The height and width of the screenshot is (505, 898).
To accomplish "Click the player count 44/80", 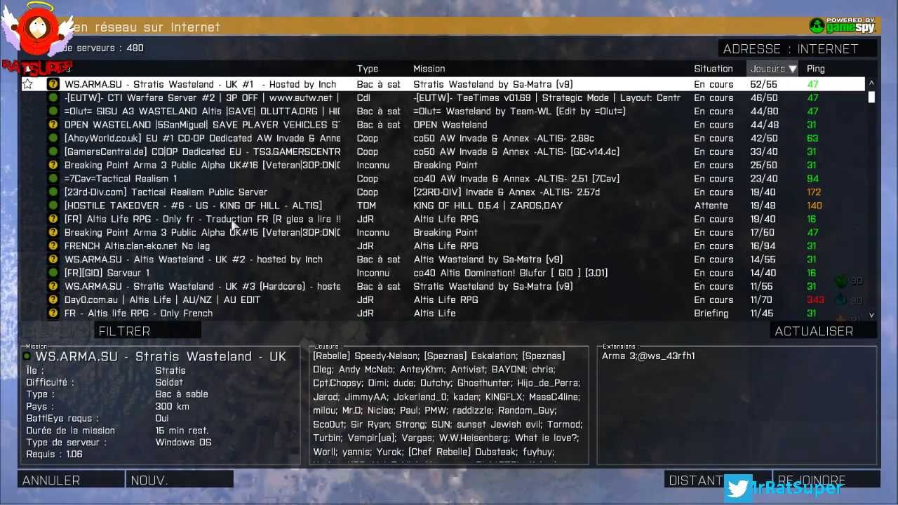I will point(764,111).
